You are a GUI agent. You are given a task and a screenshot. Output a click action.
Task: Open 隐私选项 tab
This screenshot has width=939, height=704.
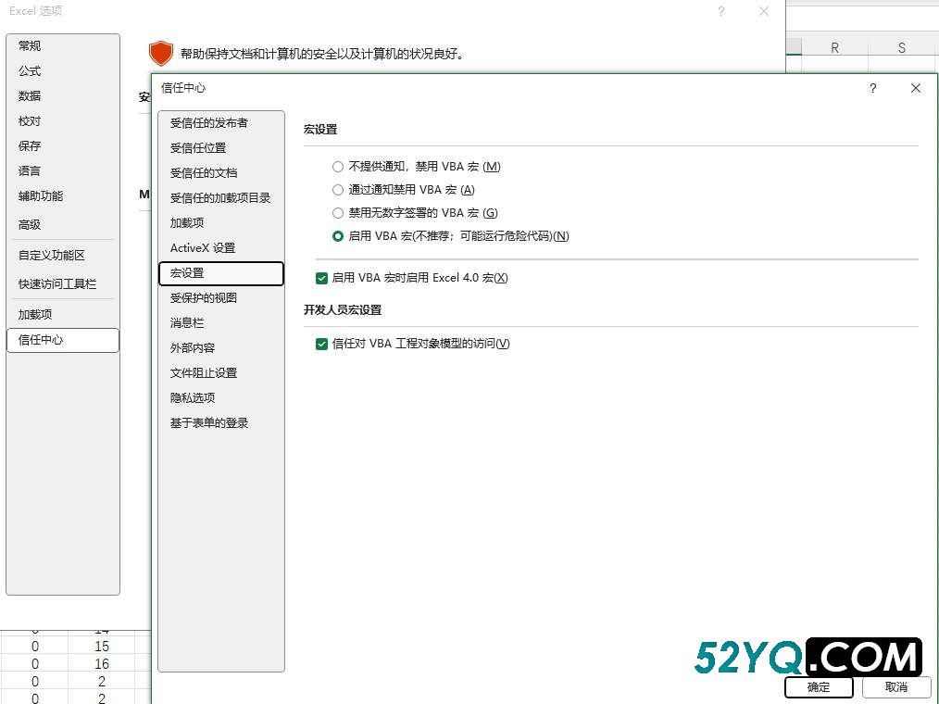221,397
